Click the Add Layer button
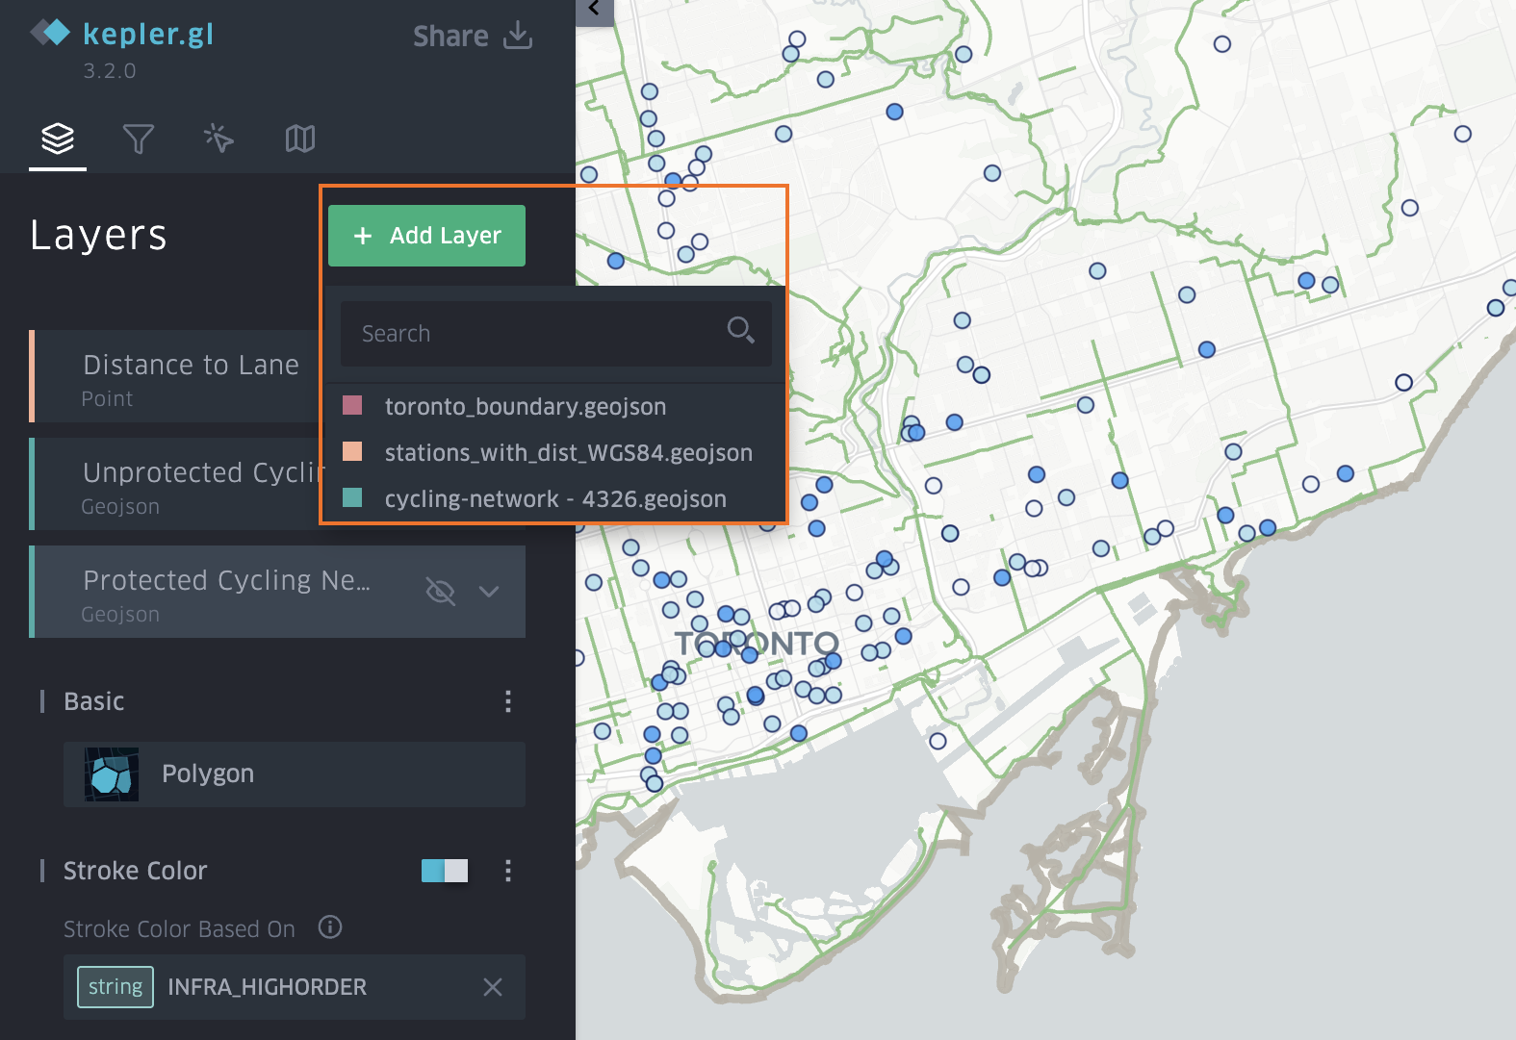The height and width of the screenshot is (1040, 1516). click(x=426, y=236)
